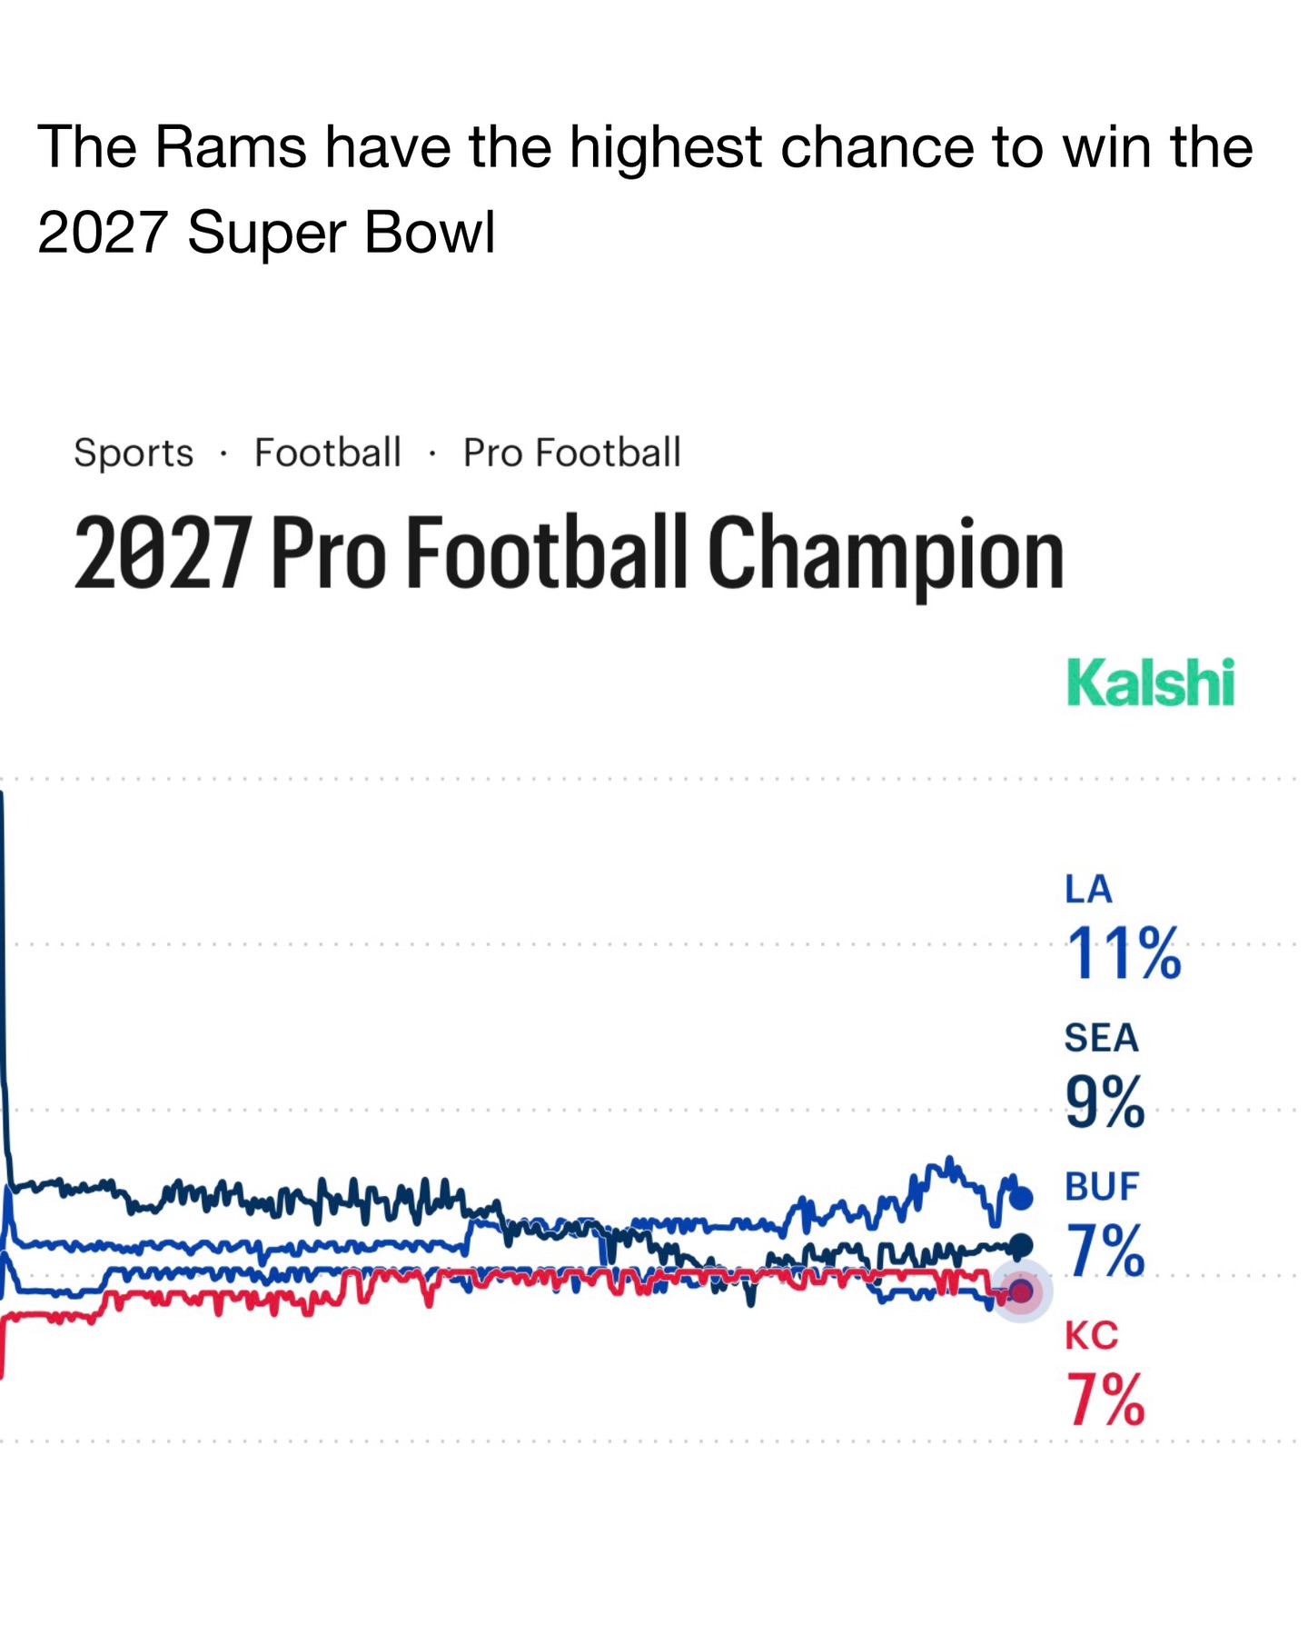Click KC's red 7% value
The image size is (1308, 1625).
pos(1105,1401)
